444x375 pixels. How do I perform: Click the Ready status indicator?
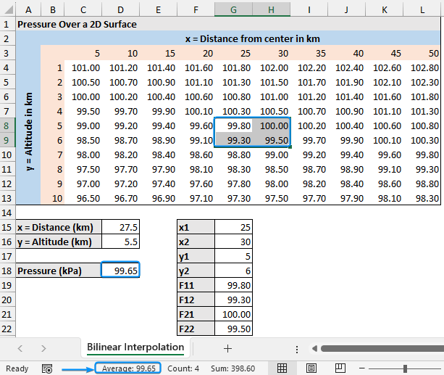coord(17,368)
